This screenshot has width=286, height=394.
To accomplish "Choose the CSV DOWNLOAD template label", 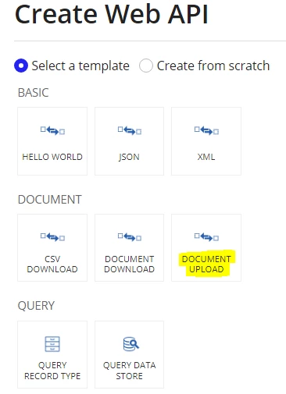I will [52, 264].
